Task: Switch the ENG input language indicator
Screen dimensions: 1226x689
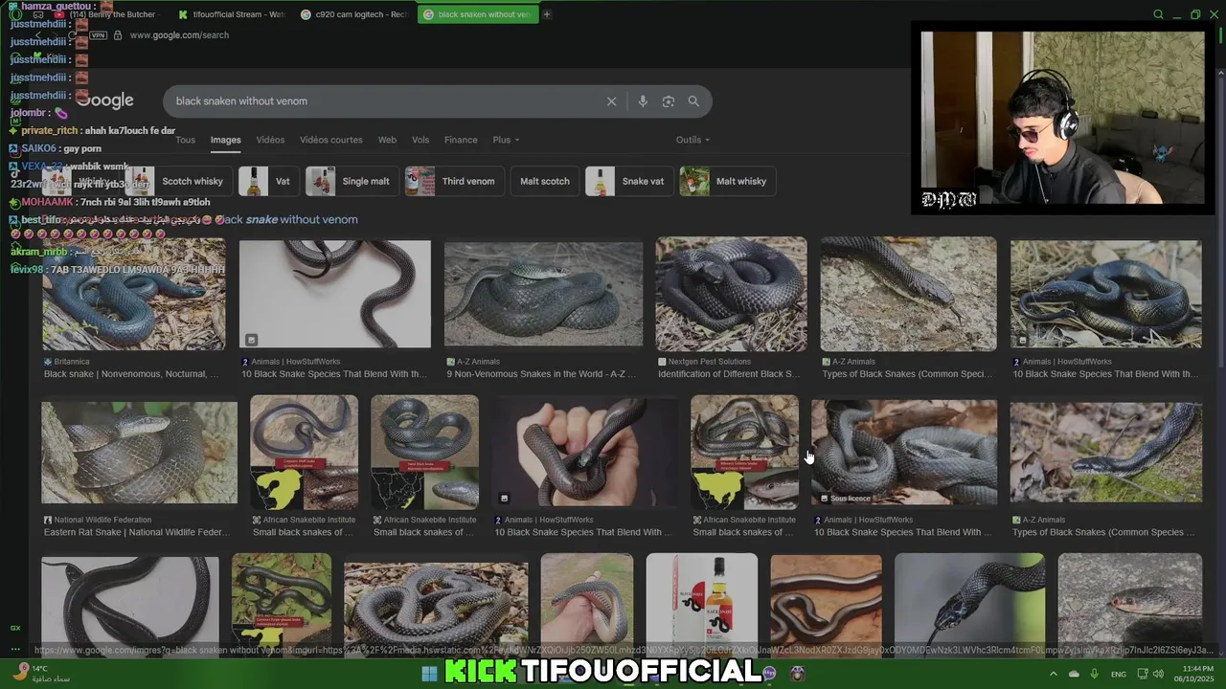Action: 1119,675
